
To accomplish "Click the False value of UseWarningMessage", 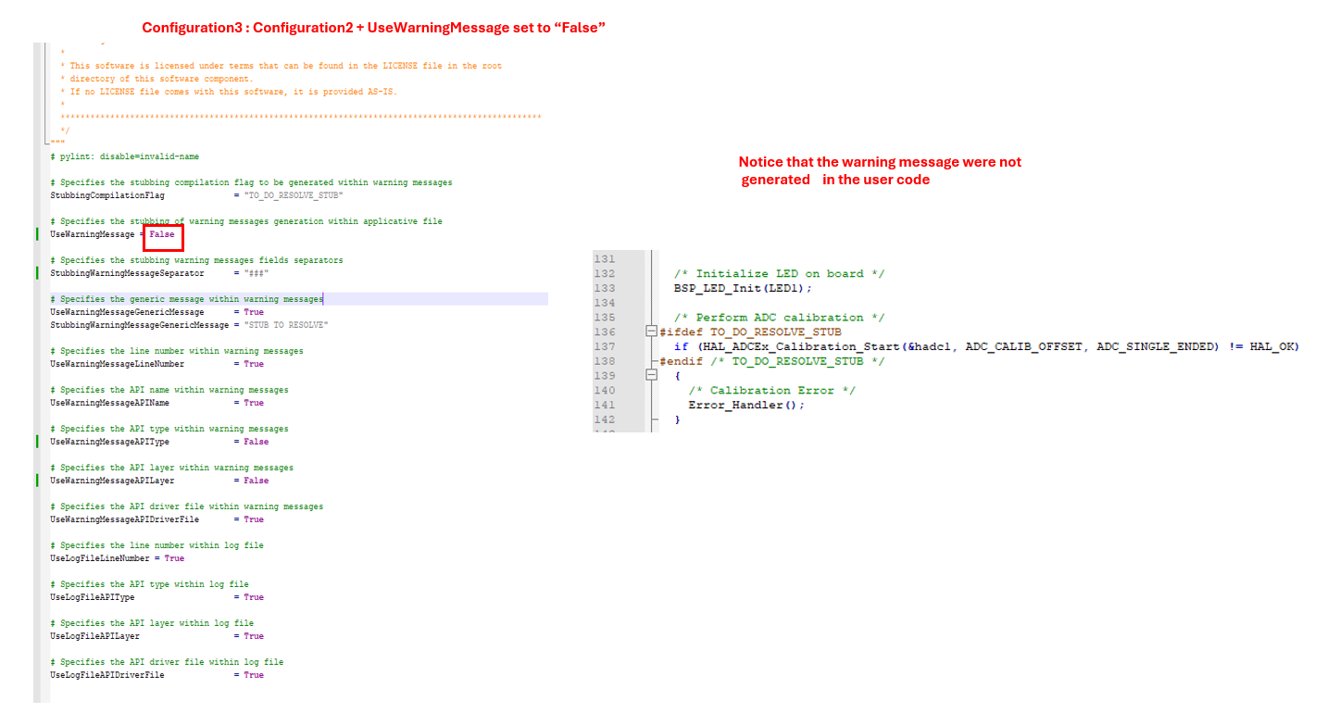I will (162, 235).
